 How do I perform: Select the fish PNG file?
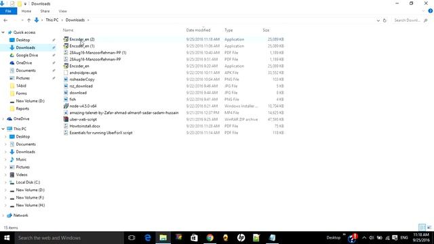click(x=73, y=100)
